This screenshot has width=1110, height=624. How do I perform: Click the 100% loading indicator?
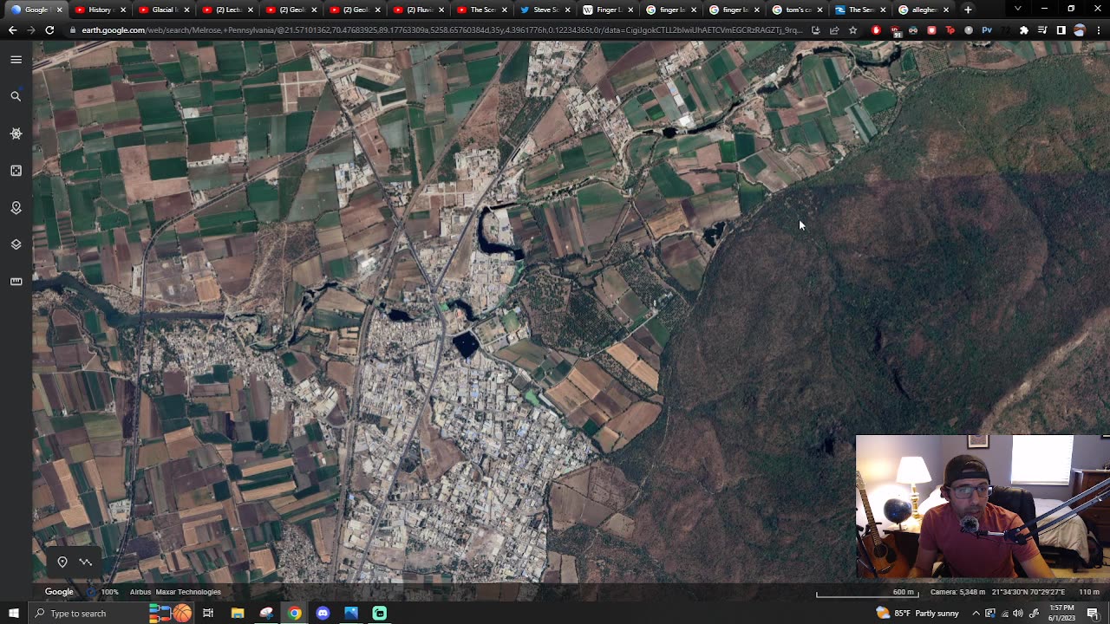[110, 592]
